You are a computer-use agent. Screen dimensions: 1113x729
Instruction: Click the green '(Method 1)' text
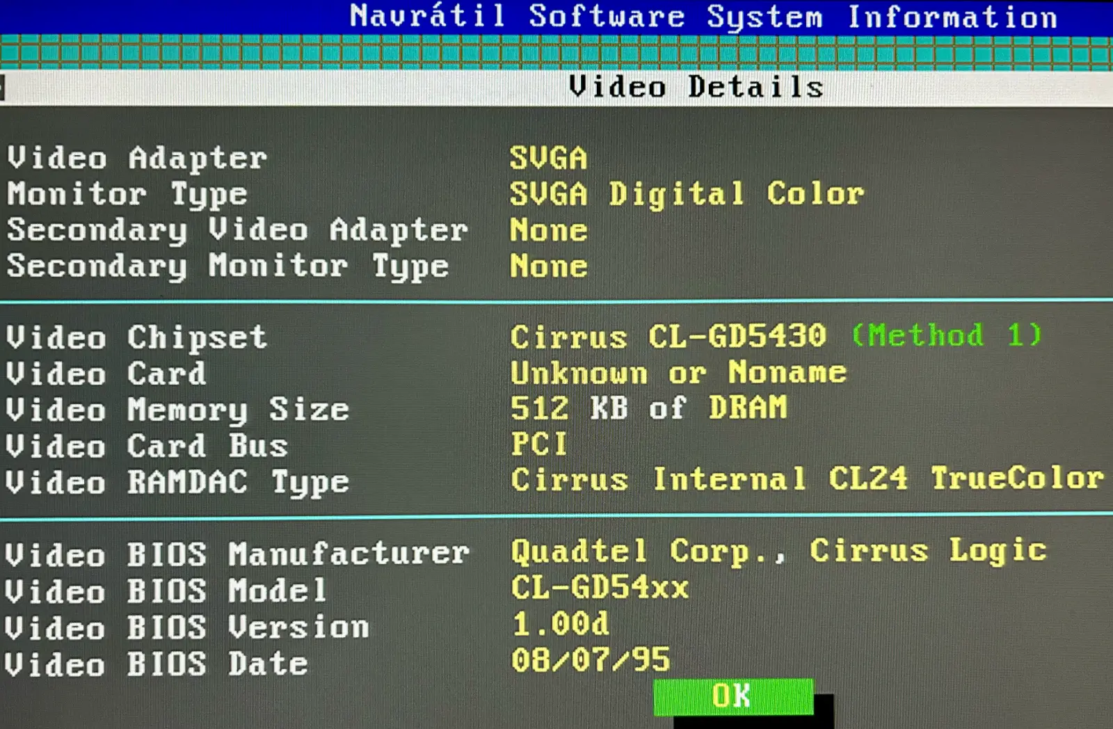click(x=947, y=335)
